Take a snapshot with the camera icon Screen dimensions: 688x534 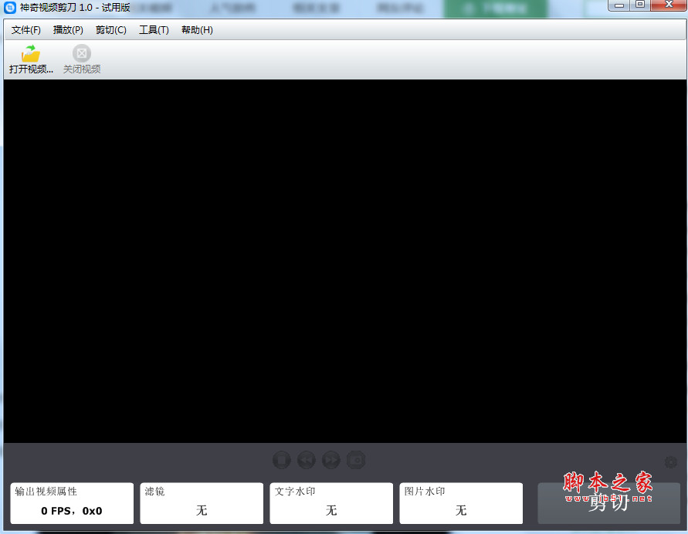coord(356,460)
